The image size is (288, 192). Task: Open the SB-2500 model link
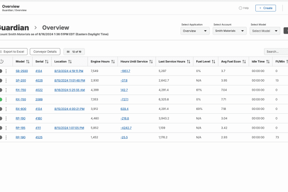[22, 71]
